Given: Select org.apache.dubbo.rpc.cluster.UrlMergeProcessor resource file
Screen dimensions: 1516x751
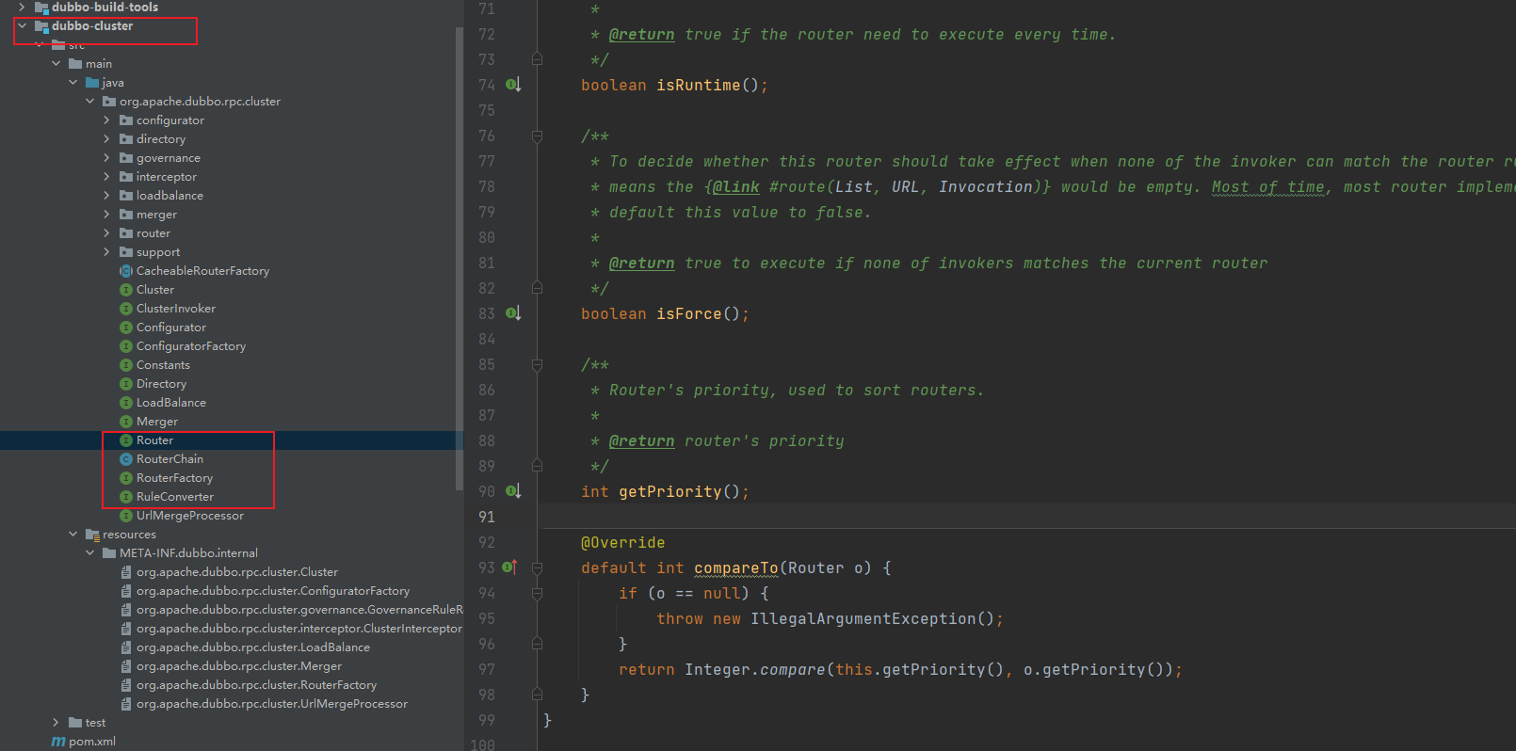Looking at the screenshot, I should [272, 704].
